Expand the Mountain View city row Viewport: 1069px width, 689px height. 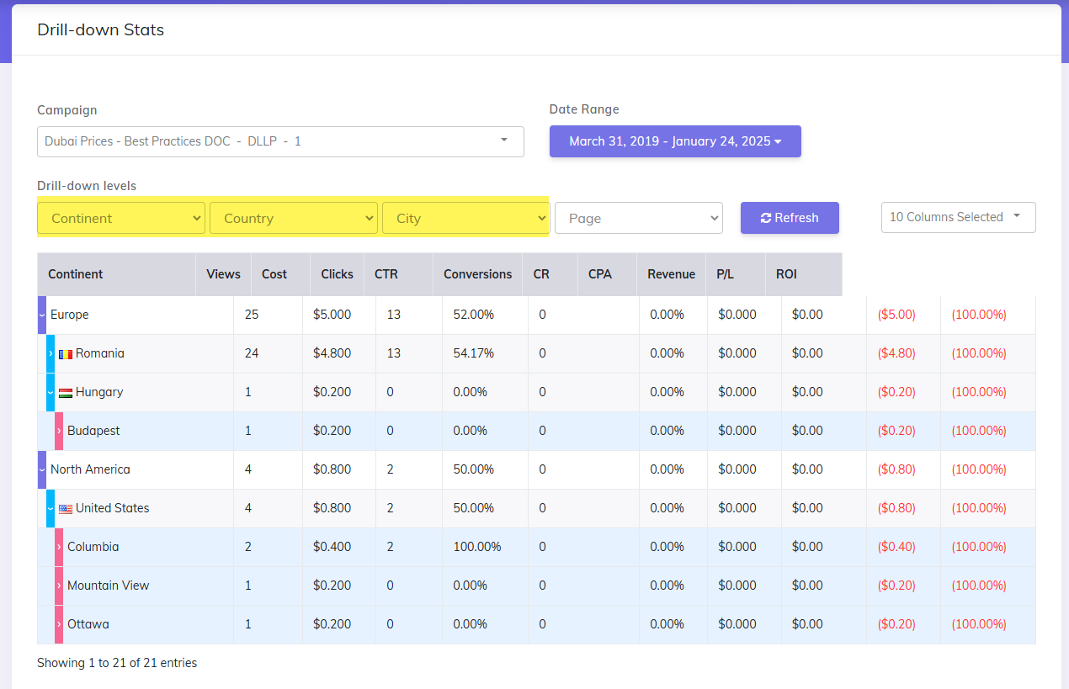click(59, 586)
